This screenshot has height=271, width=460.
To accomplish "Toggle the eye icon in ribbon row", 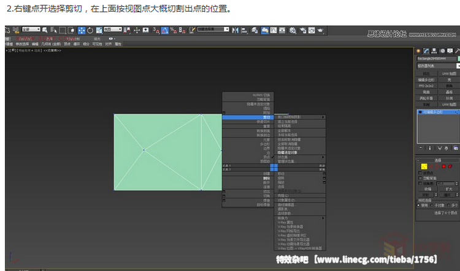I will 111,39.
